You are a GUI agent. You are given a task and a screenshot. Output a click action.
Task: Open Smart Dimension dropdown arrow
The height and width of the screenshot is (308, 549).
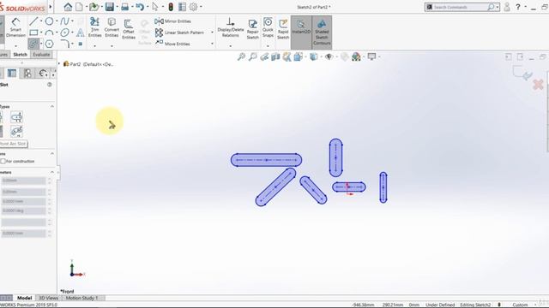(15, 45)
